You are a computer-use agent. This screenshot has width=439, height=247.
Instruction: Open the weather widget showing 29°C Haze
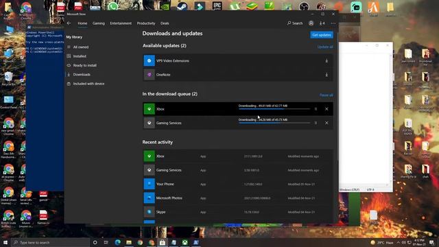[382, 242]
